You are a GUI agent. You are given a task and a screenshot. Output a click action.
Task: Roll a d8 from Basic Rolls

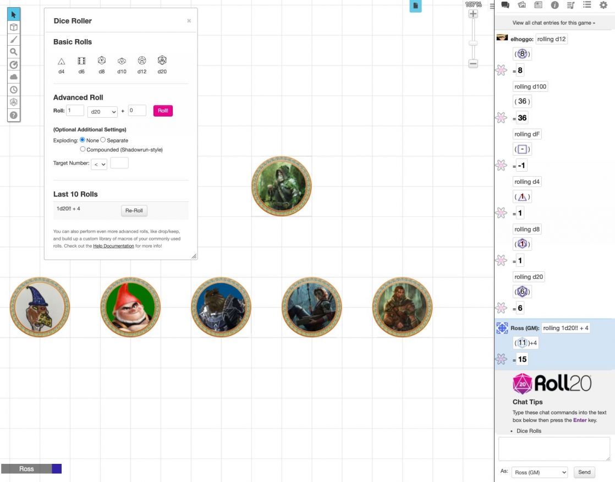[x=102, y=65]
